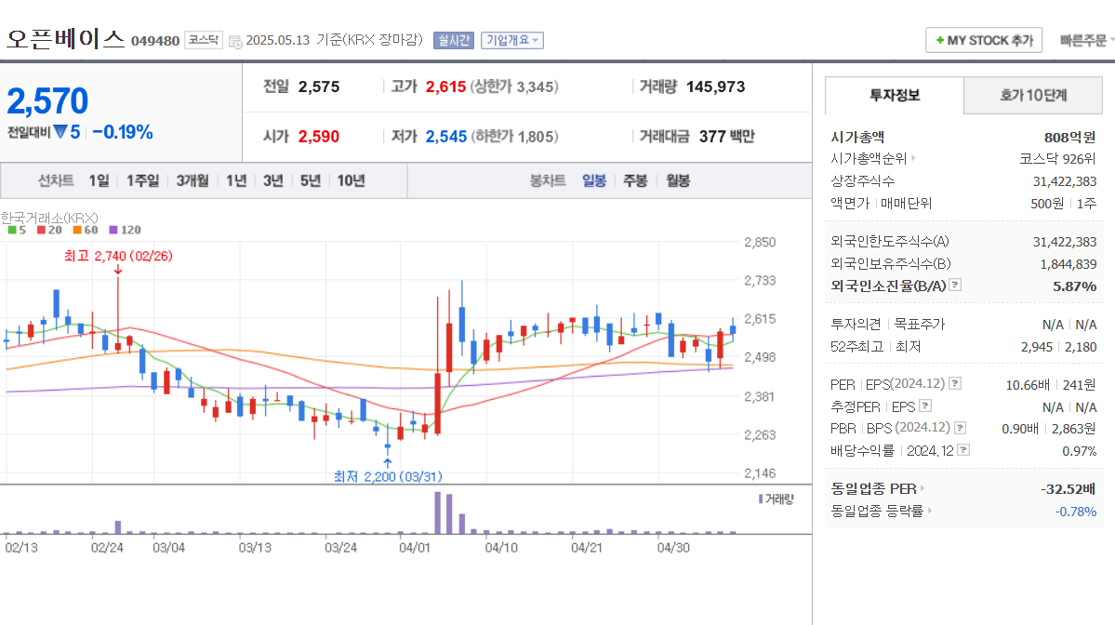Click the red 20-day moving average legend square

pos(41,230)
